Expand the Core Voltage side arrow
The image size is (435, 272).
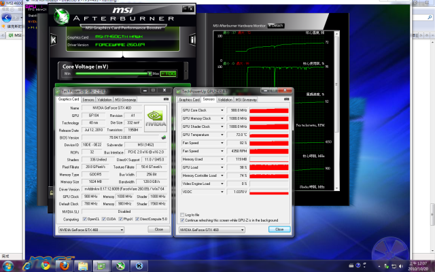point(186,71)
